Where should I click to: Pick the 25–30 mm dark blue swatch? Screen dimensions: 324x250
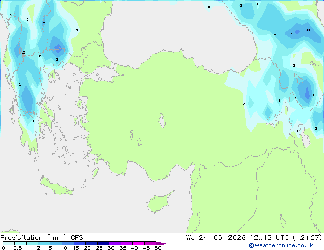click(x=103, y=243)
